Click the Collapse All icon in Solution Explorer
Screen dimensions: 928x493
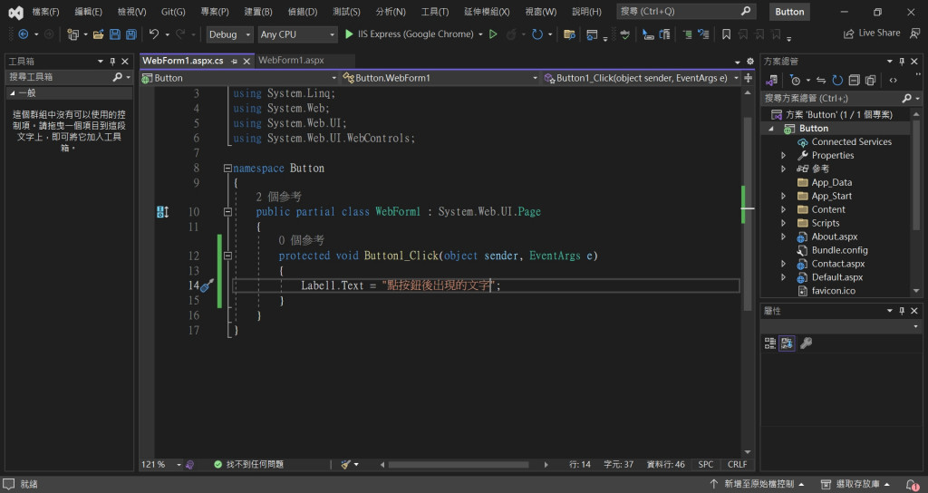[x=854, y=80]
